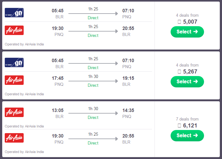Select the 5,007 deal
This screenshot has width=222, height=159.
coord(187,32)
